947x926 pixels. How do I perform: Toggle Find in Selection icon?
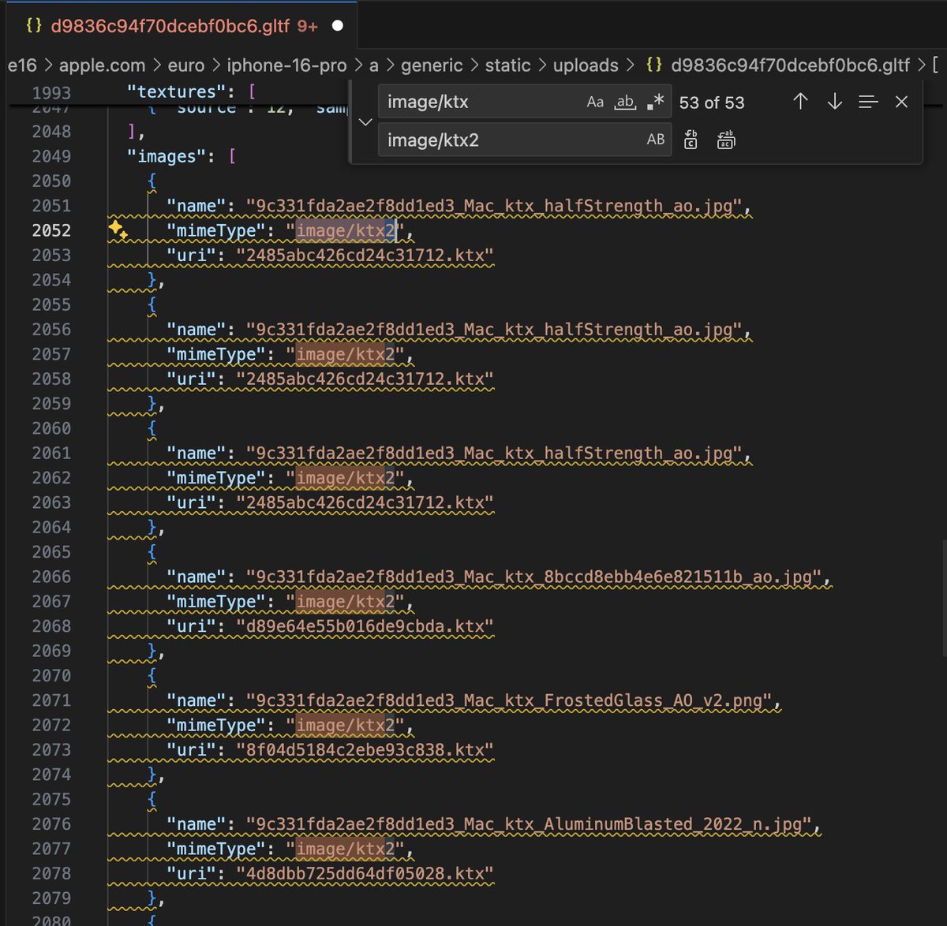[x=868, y=102]
